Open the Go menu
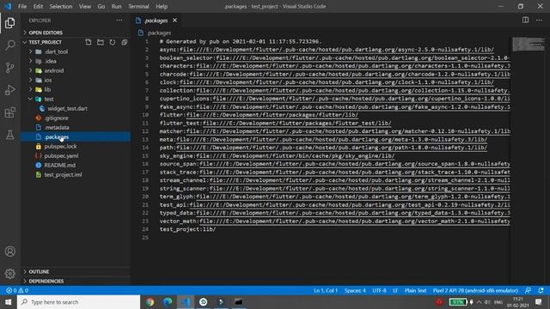 101,6
